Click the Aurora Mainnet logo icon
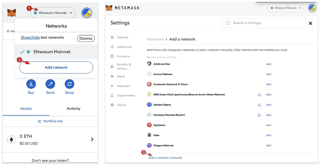Screen dimensions: 322x167 pyautogui.click(x=149, y=74)
